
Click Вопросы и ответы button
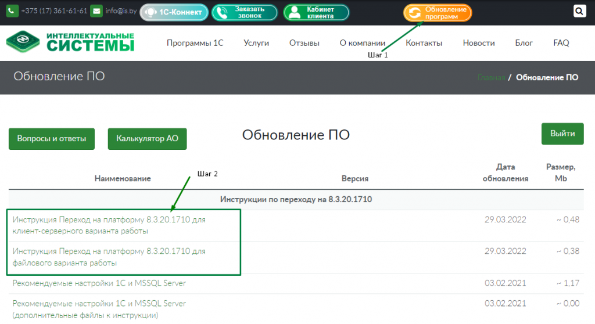52,139
